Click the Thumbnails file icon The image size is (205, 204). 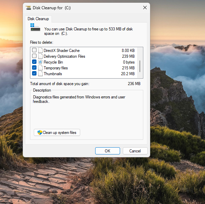(40, 74)
